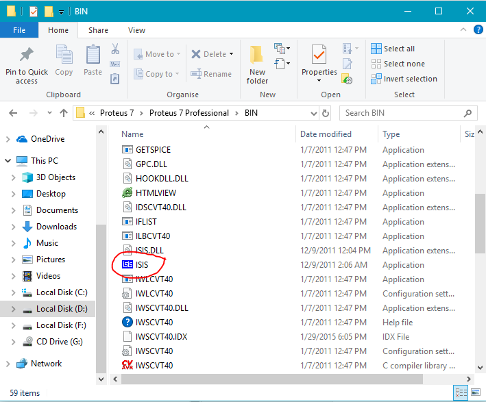
Task: Expand the Network tree node
Action: [8, 364]
